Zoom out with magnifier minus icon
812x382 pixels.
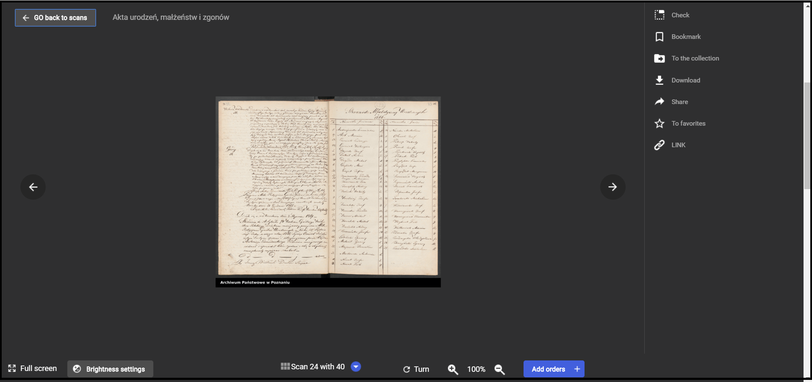[499, 369]
